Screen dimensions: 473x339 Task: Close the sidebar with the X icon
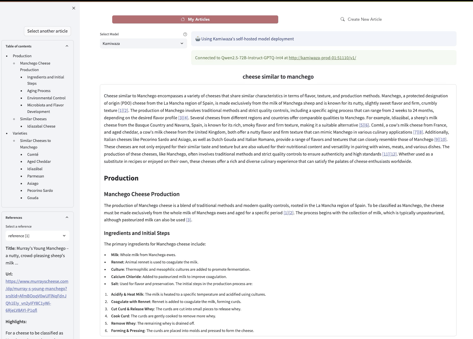click(74, 8)
